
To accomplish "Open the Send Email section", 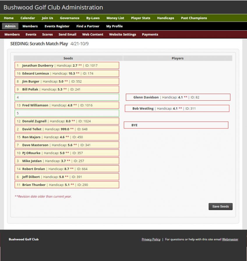I will [x=67, y=34].
